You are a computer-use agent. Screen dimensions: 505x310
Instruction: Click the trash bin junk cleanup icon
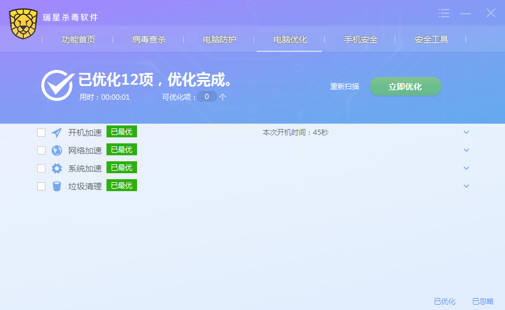pyautogui.click(x=57, y=186)
